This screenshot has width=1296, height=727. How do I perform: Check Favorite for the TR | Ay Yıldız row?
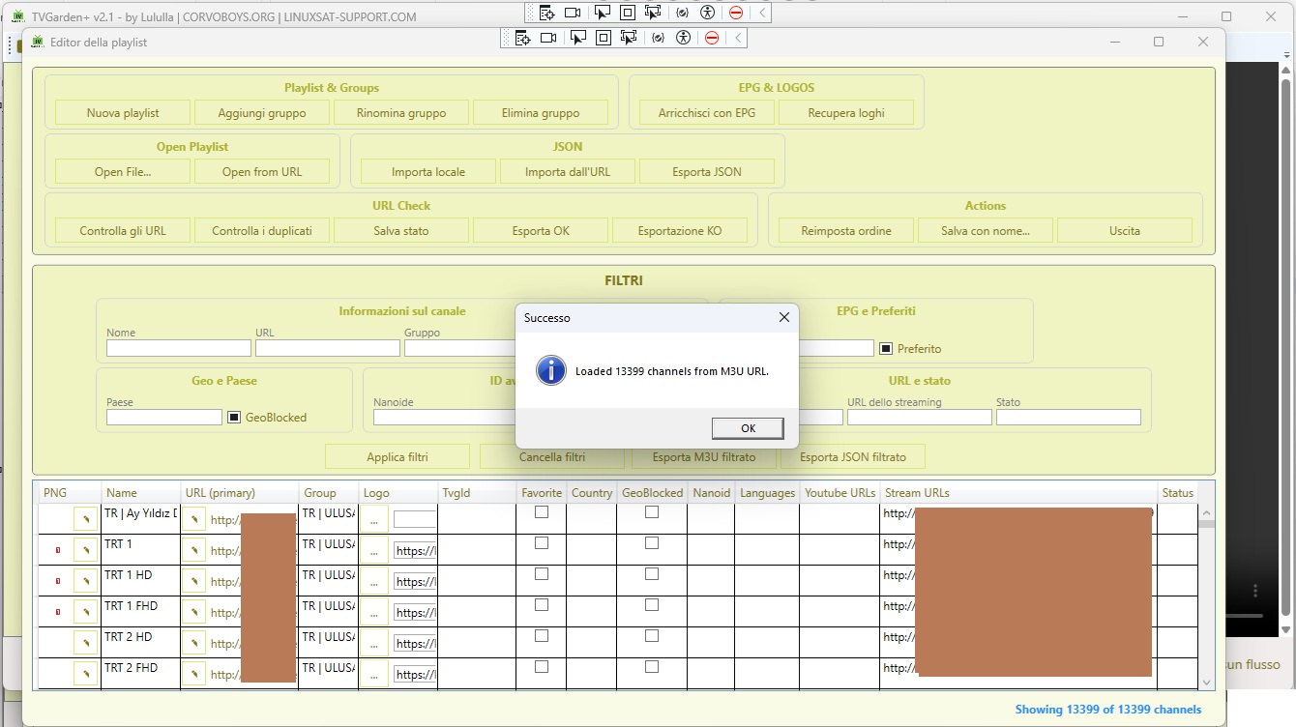tap(542, 512)
